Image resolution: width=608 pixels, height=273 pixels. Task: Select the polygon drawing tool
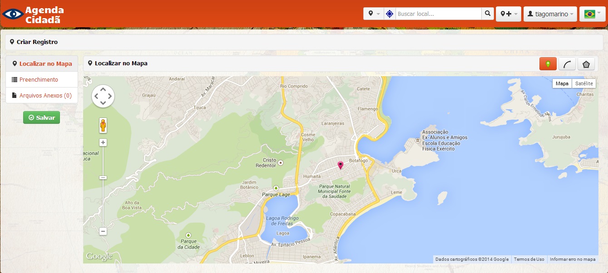point(586,64)
